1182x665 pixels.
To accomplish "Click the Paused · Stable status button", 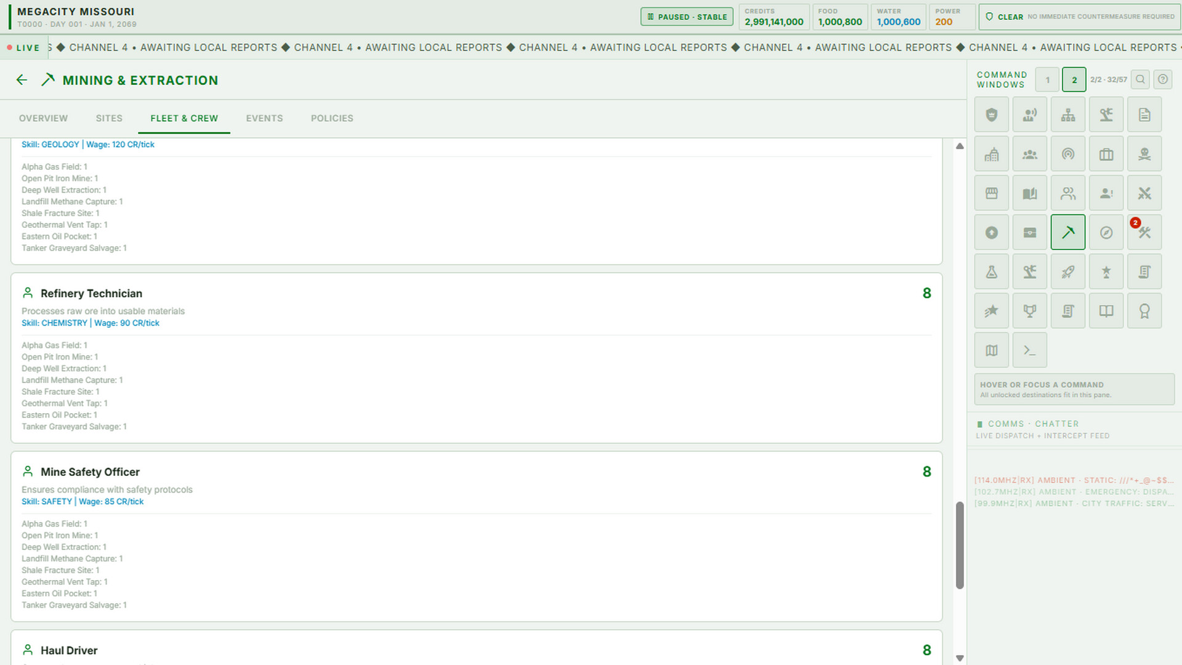I will [x=687, y=17].
